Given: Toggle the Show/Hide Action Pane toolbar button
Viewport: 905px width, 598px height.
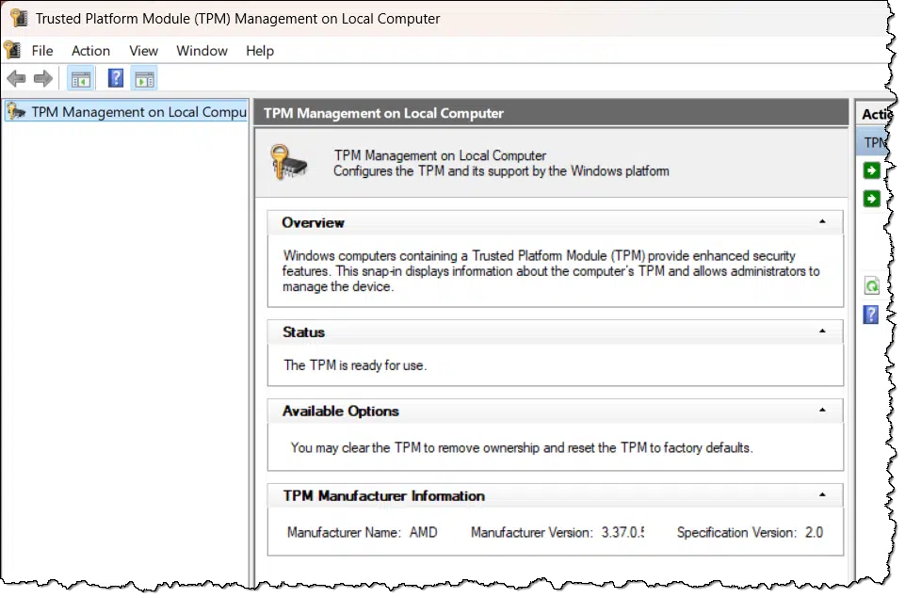Looking at the screenshot, I should [144, 79].
